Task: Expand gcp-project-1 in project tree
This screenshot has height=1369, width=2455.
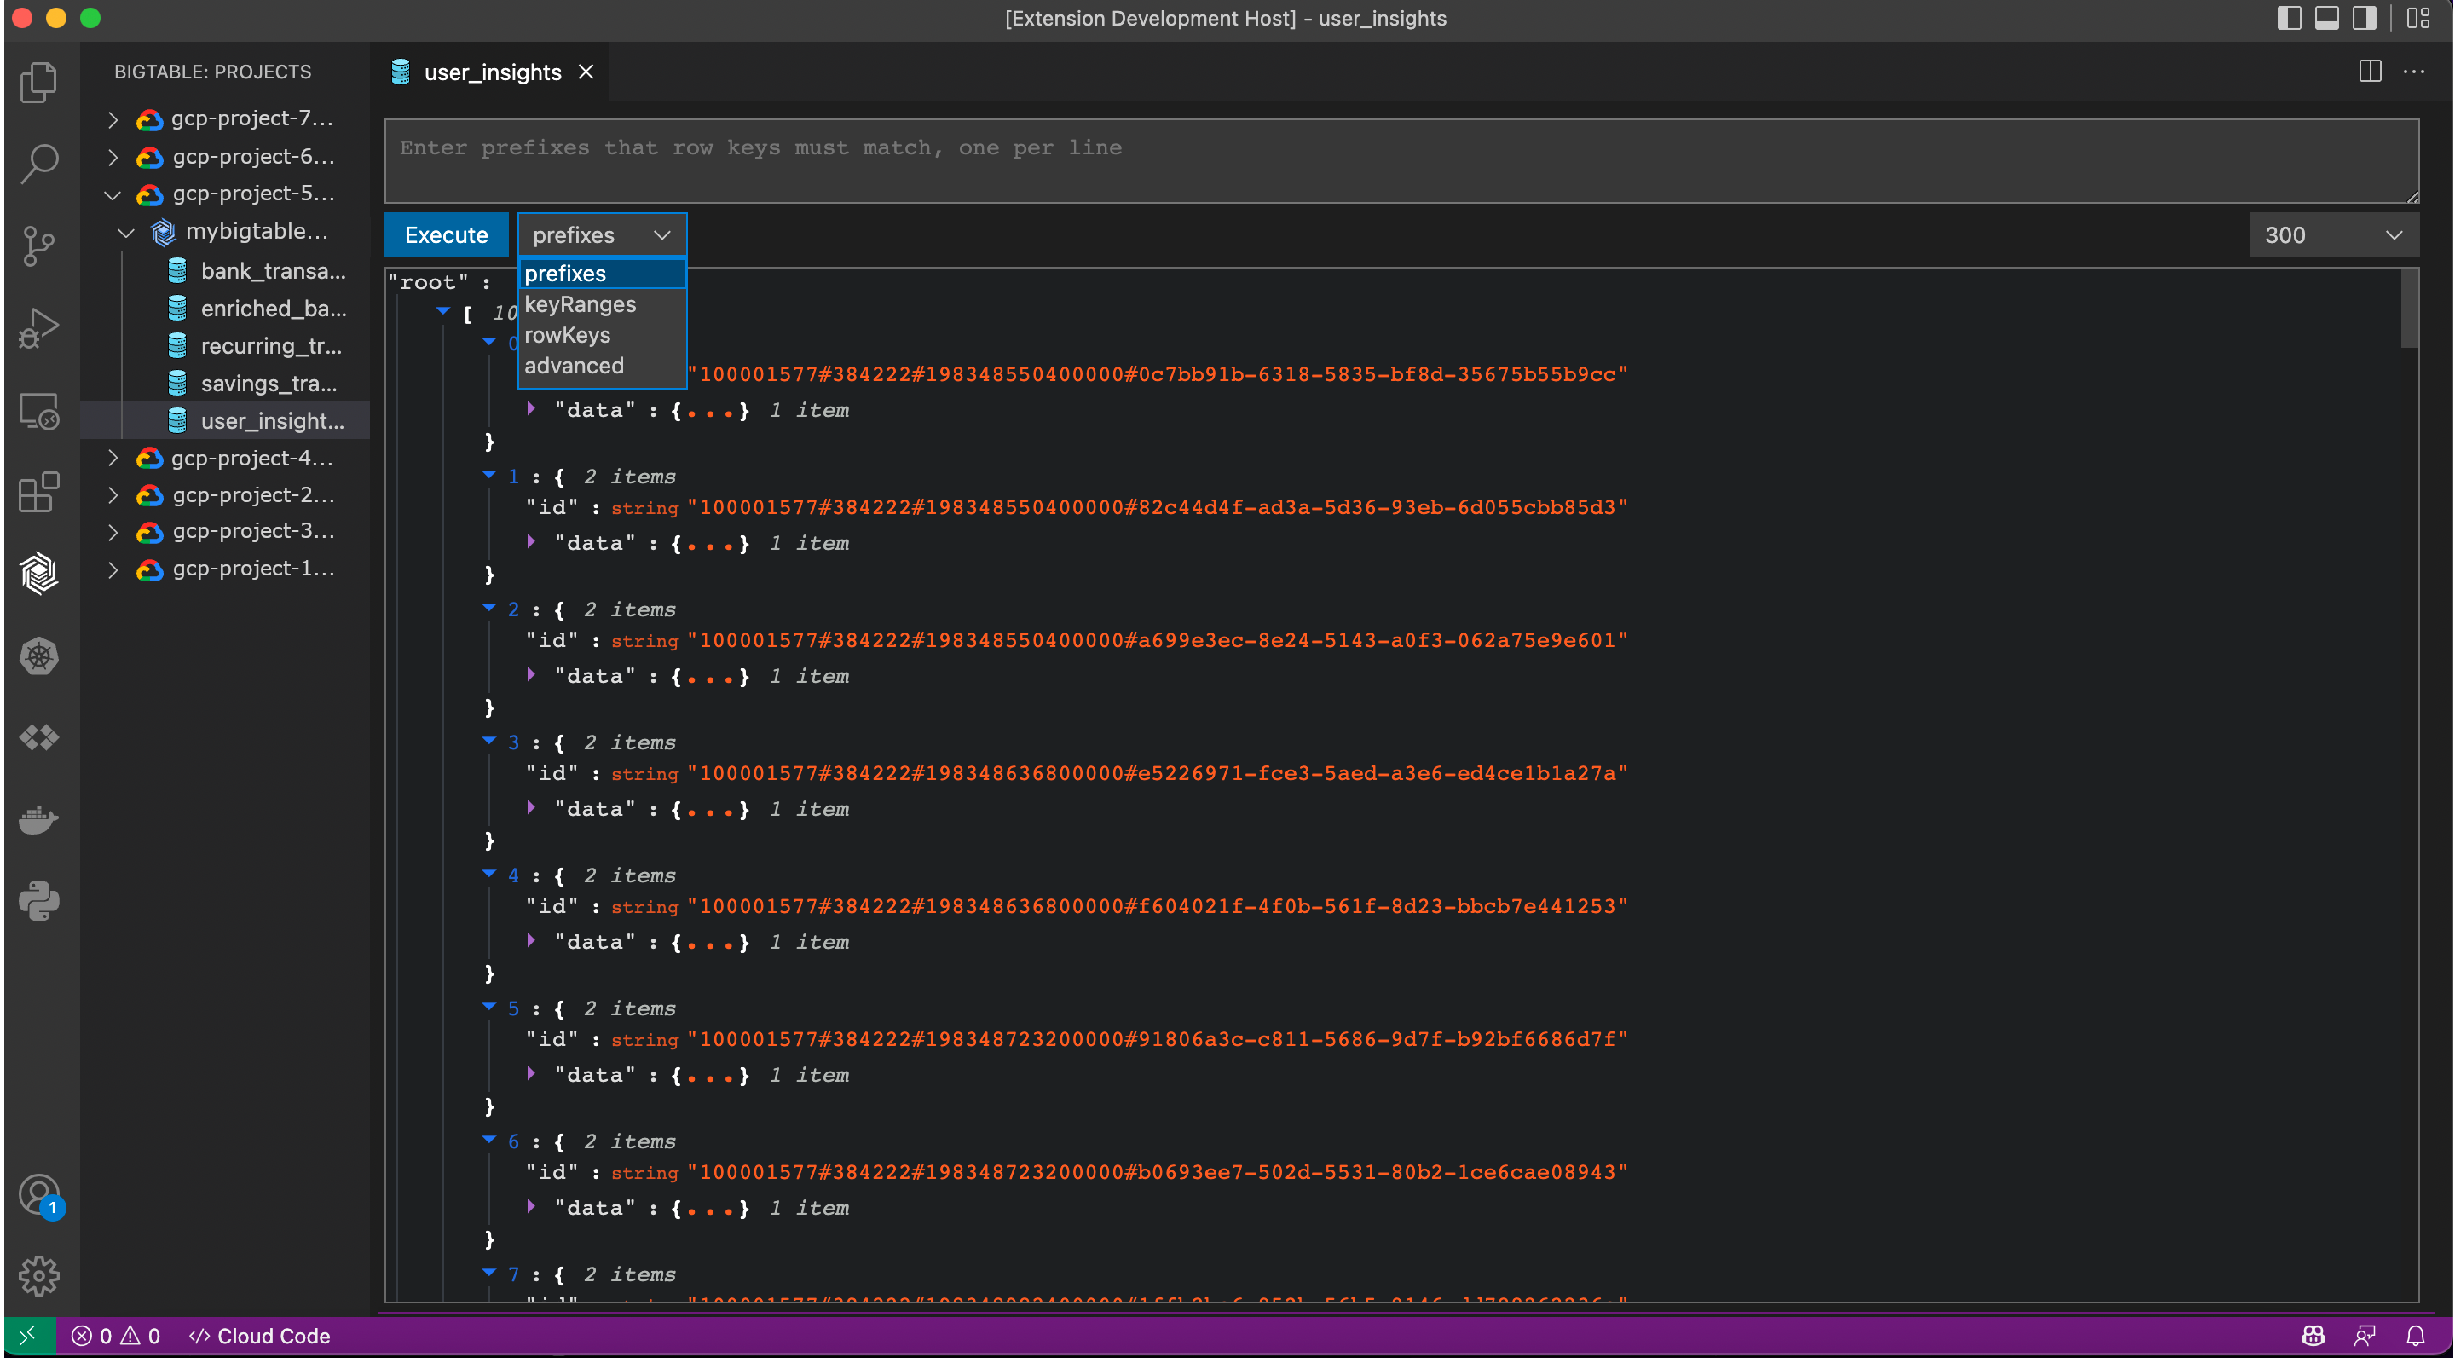Action: (113, 569)
